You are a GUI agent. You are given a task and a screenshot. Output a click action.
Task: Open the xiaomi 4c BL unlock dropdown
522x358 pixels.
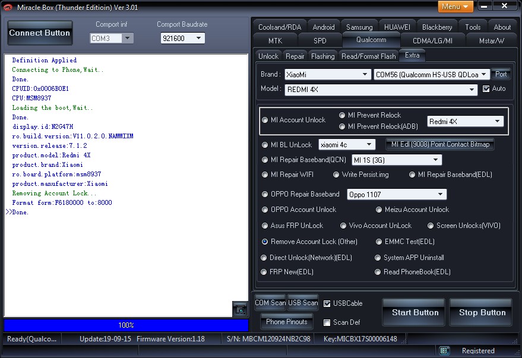(347, 145)
